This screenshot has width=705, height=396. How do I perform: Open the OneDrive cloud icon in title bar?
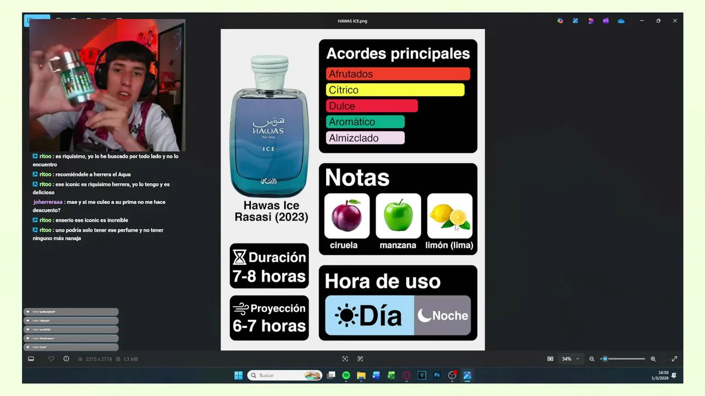[x=621, y=21]
